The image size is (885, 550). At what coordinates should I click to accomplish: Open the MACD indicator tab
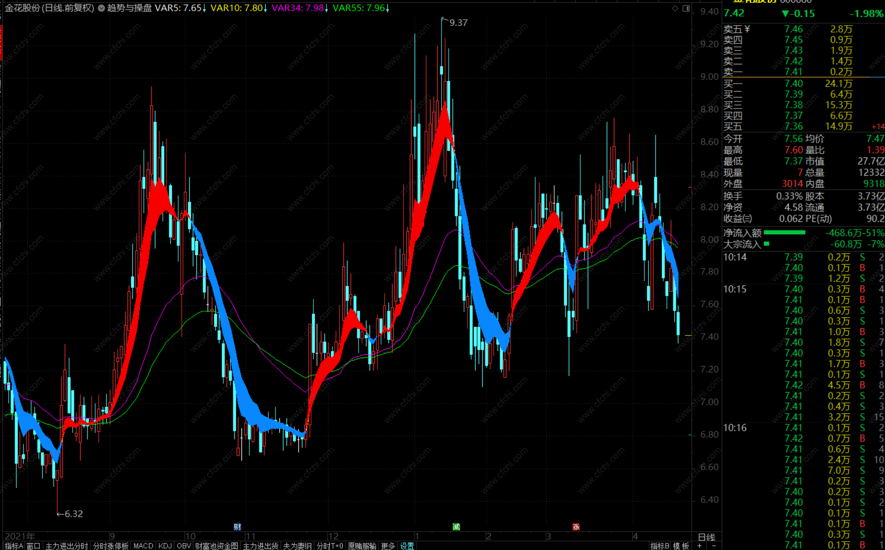coord(143,546)
